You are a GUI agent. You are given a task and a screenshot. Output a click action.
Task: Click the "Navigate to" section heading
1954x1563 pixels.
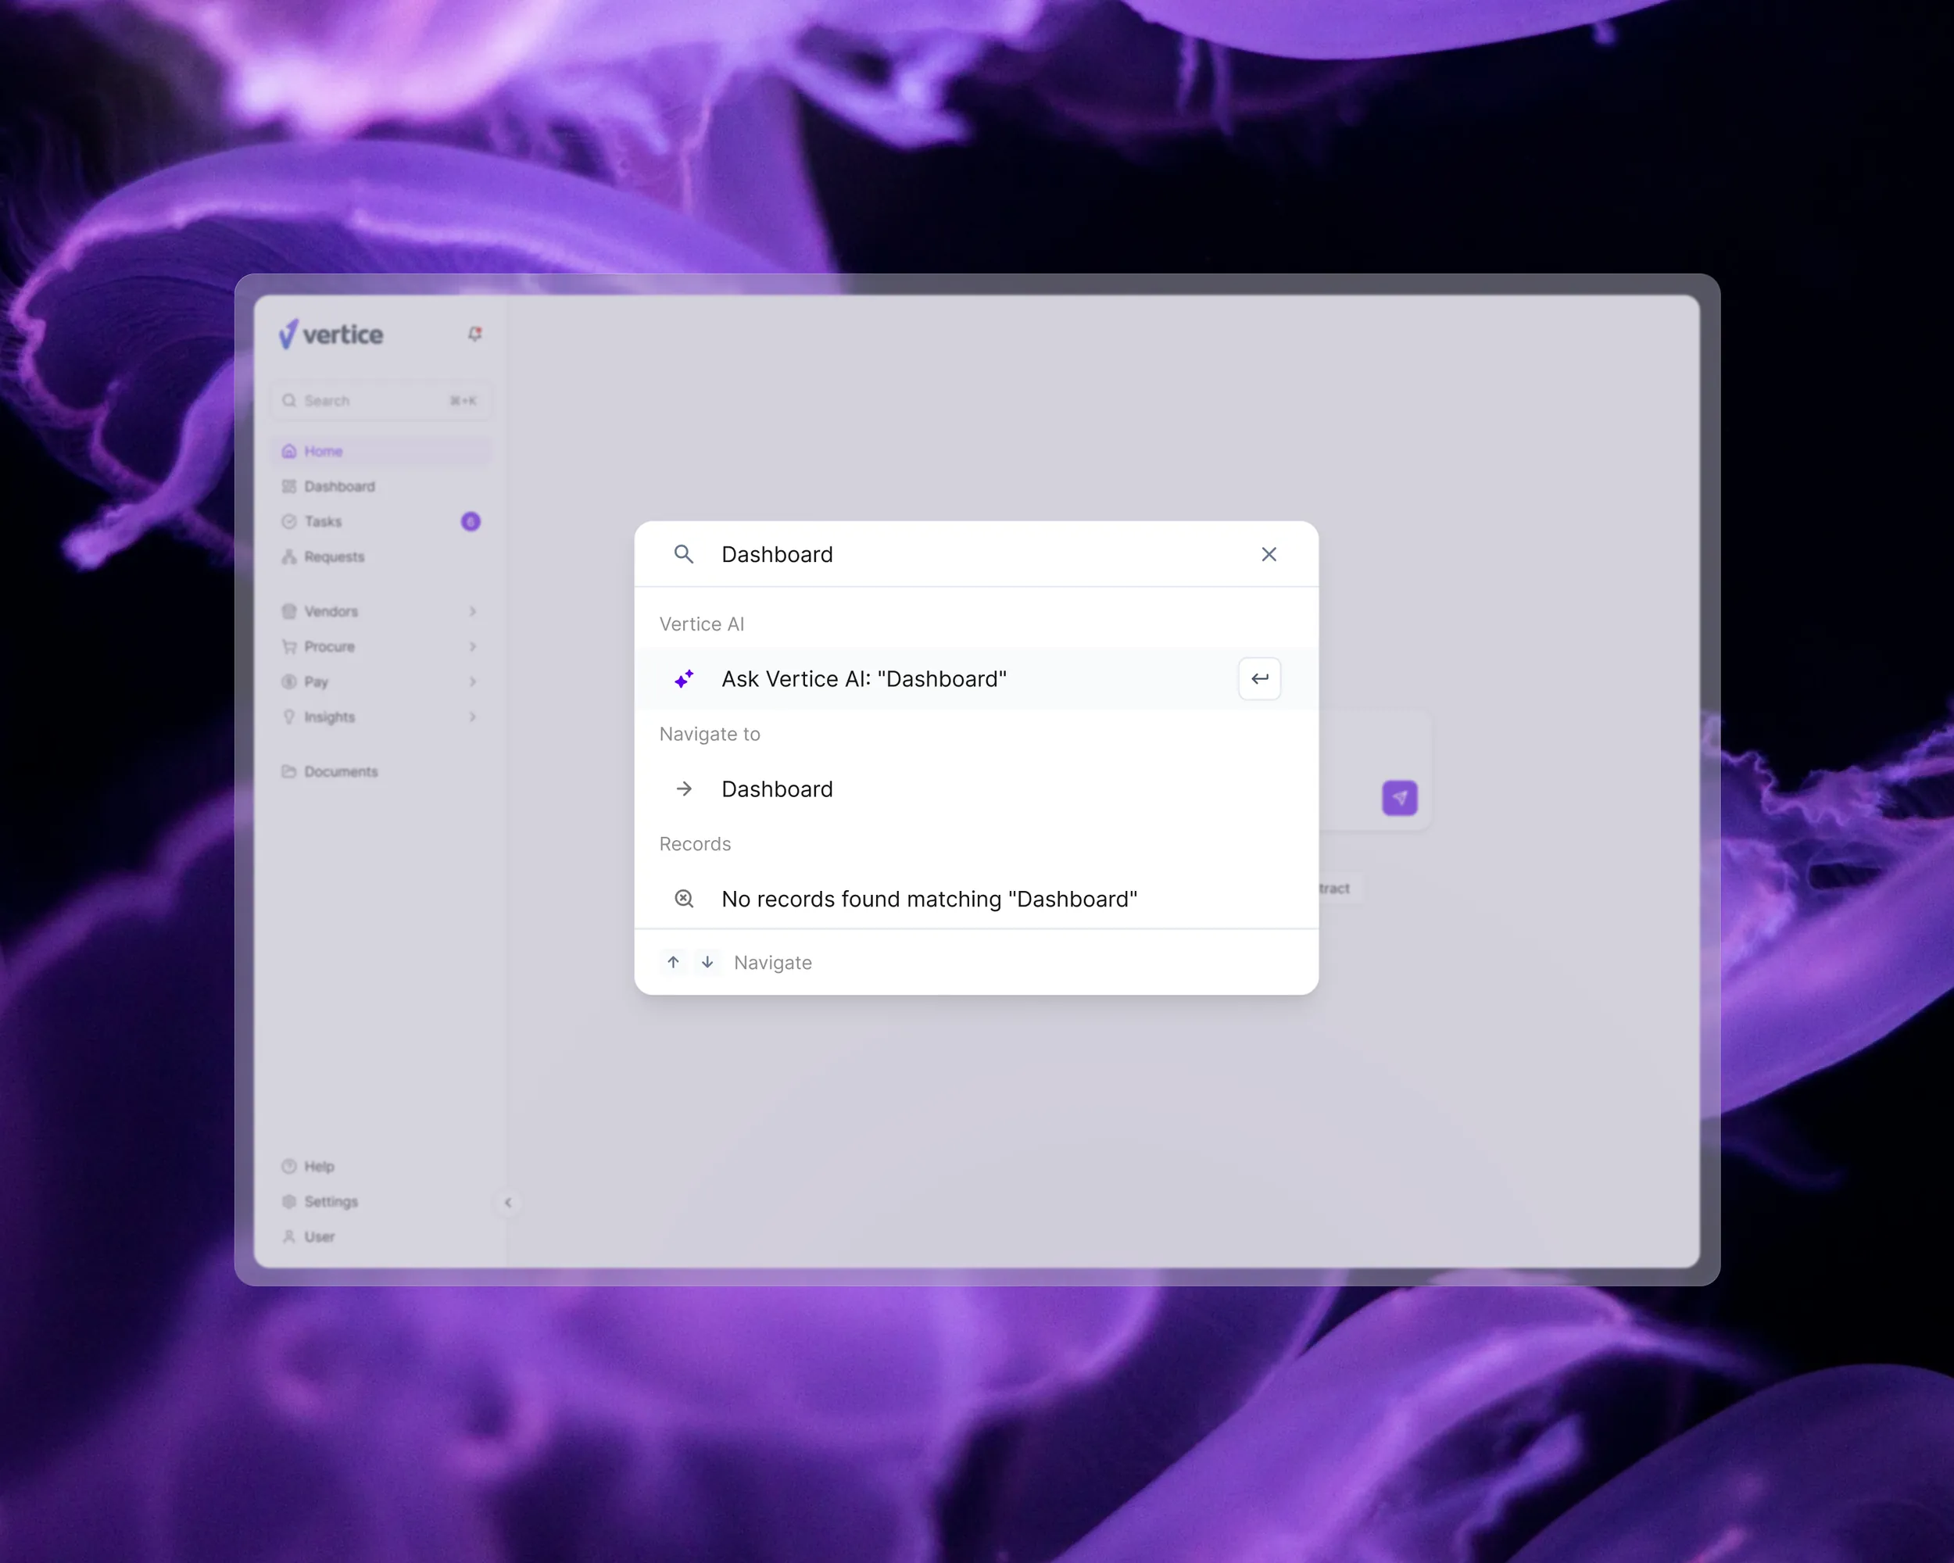tap(710, 734)
